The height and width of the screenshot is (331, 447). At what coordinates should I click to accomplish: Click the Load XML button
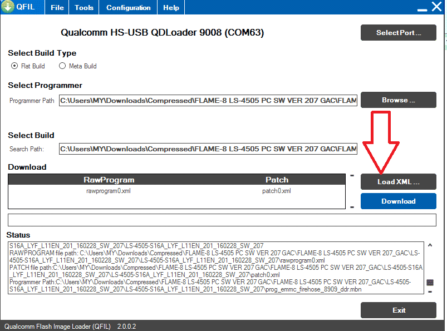[398, 182]
